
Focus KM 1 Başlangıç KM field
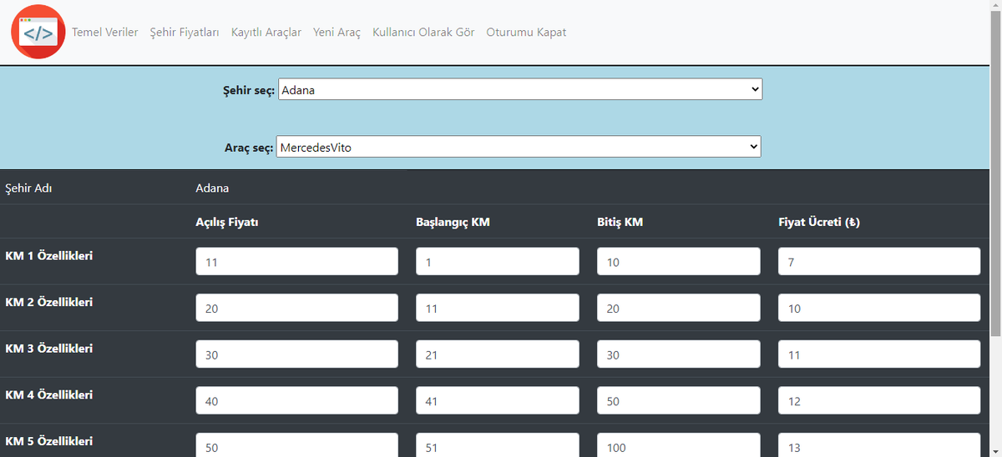coord(498,261)
